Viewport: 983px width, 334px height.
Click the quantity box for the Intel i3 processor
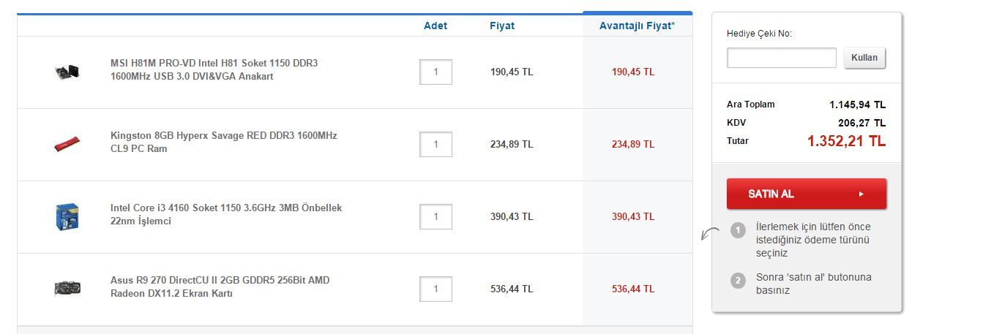(436, 216)
